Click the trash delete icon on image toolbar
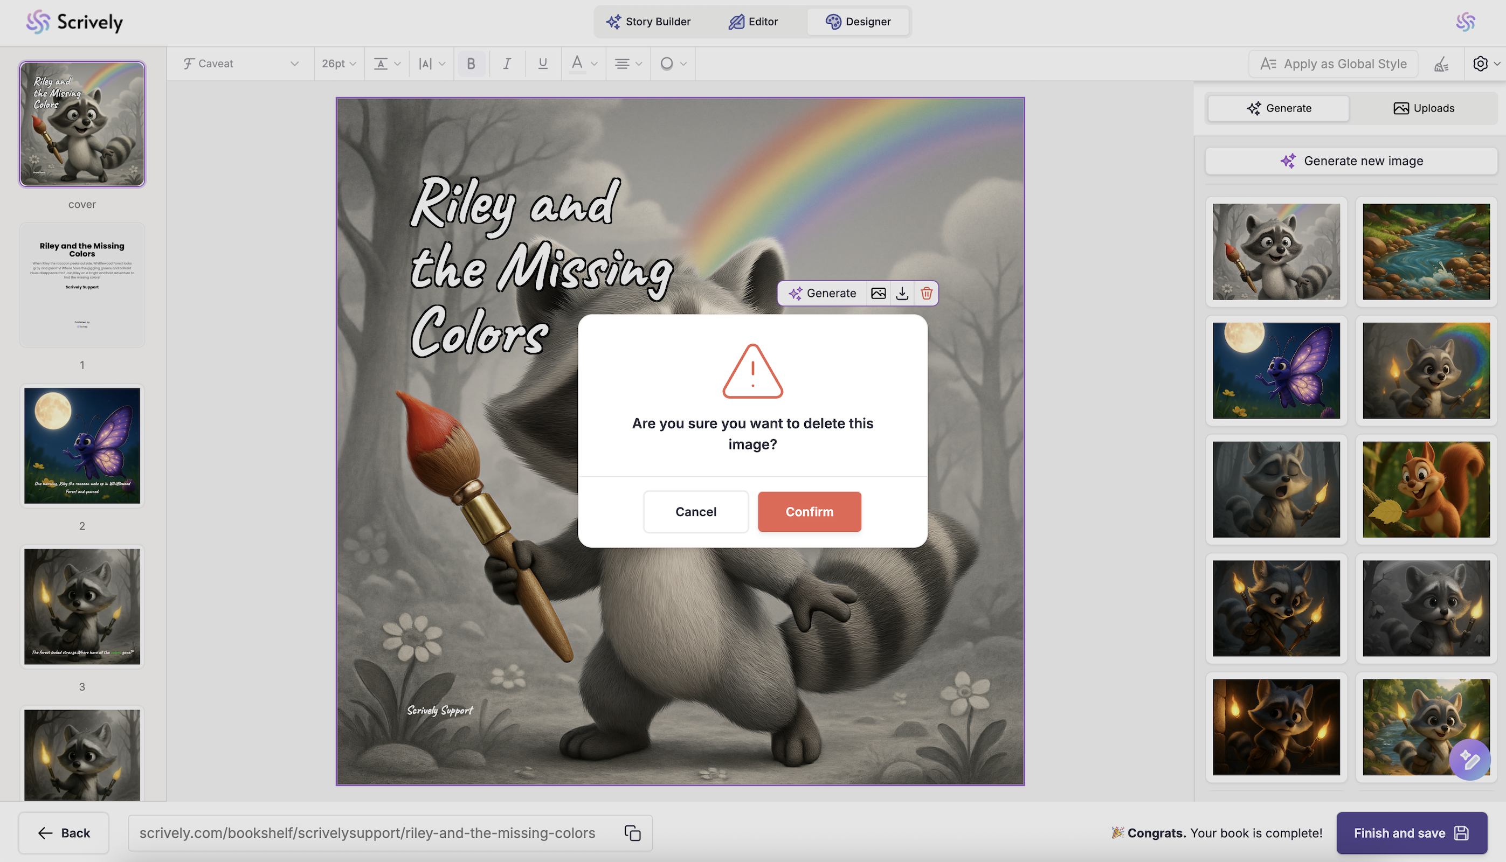This screenshot has height=862, width=1506. point(926,293)
